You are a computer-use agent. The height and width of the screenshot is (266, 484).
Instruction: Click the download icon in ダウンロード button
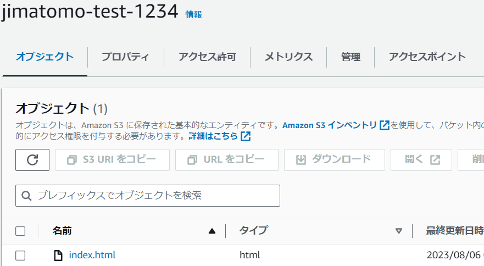point(301,160)
